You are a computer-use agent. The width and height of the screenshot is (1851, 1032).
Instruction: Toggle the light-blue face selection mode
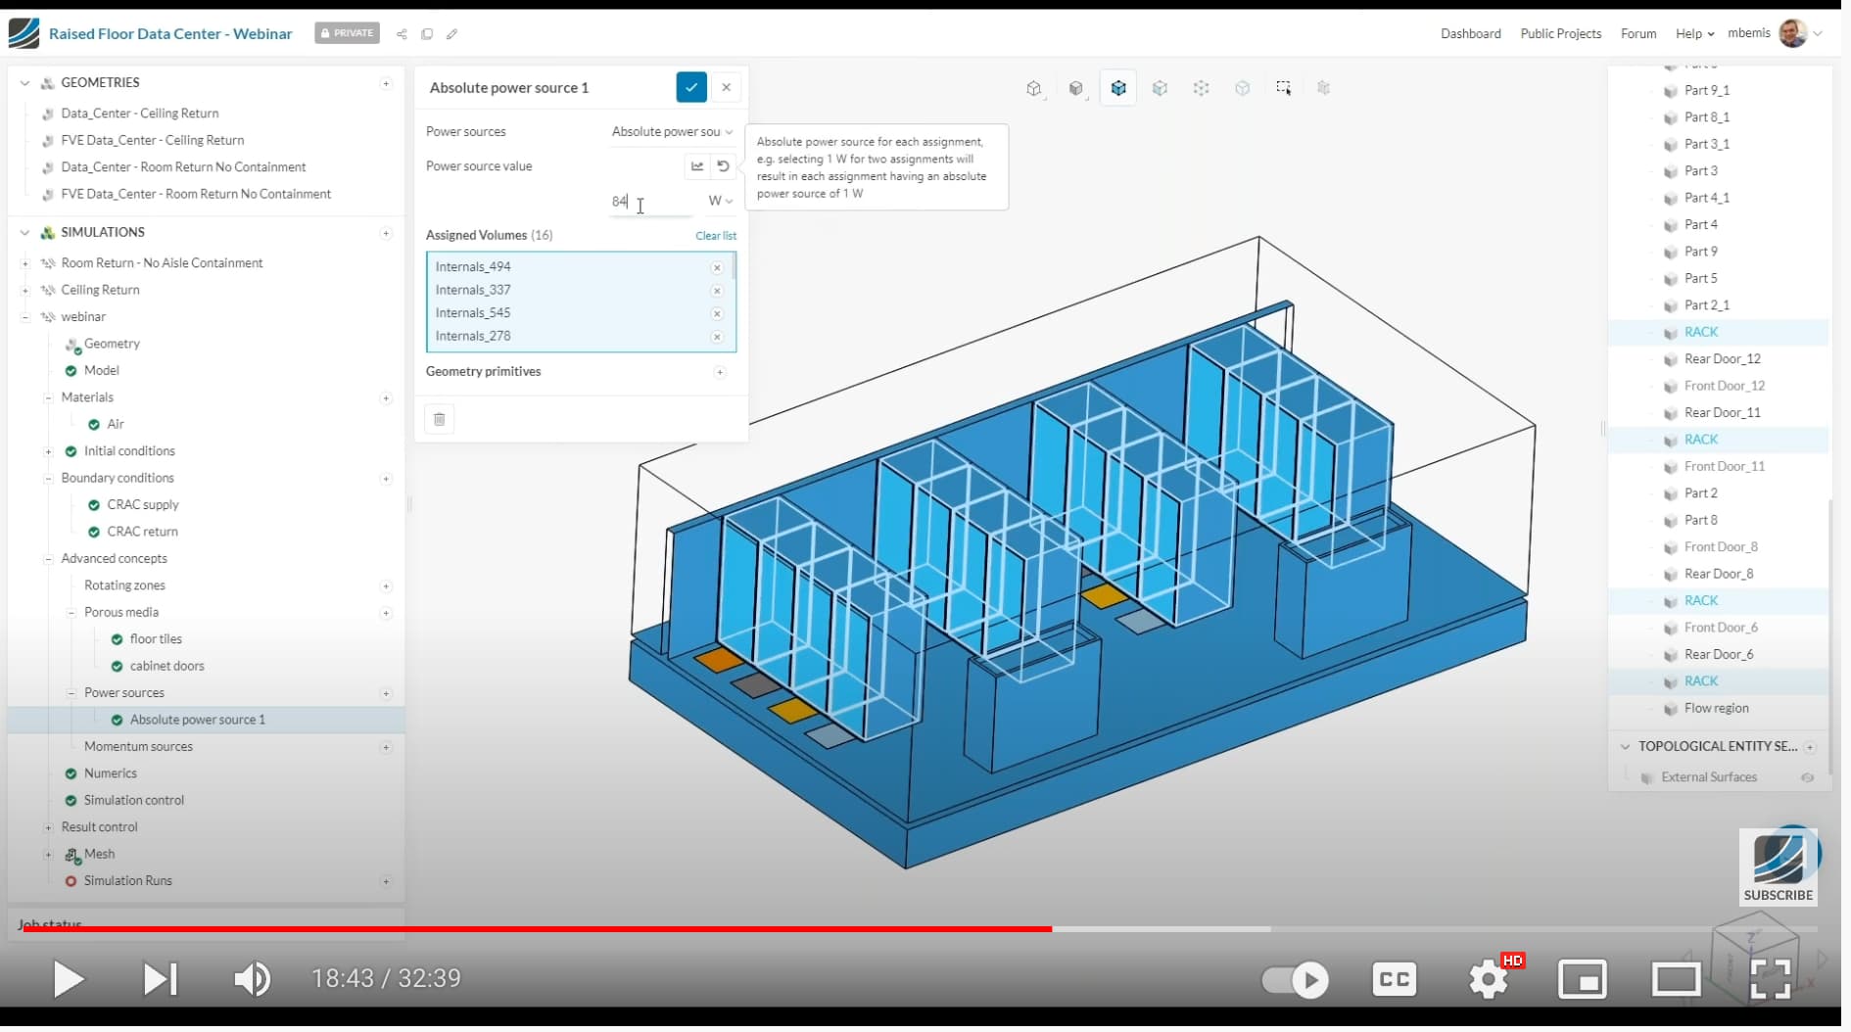coord(1161,88)
